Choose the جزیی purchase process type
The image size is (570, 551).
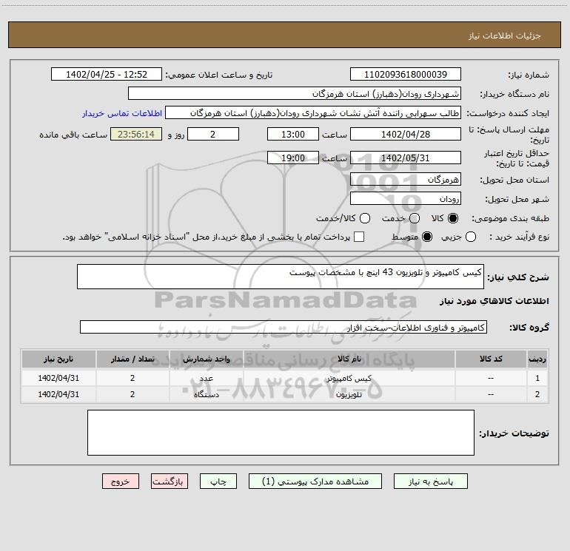tap(471, 237)
